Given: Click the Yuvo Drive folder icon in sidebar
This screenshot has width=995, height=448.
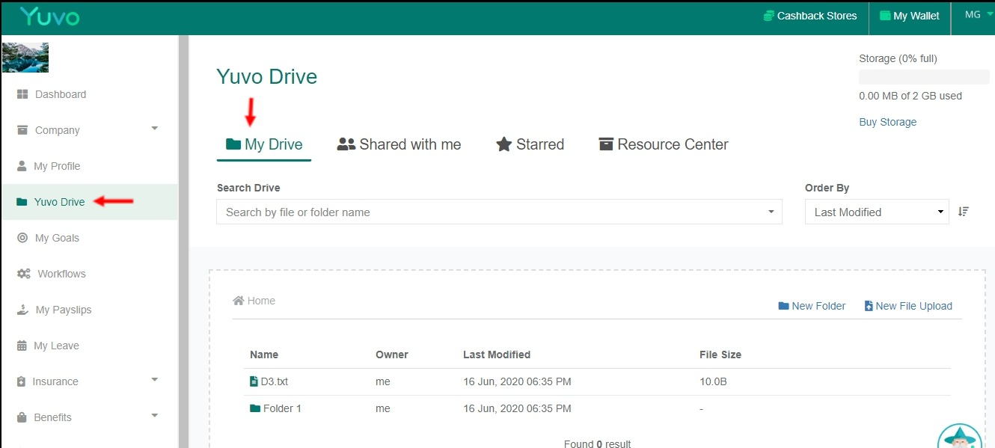Looking at the screenshot, I should [22, 202].
